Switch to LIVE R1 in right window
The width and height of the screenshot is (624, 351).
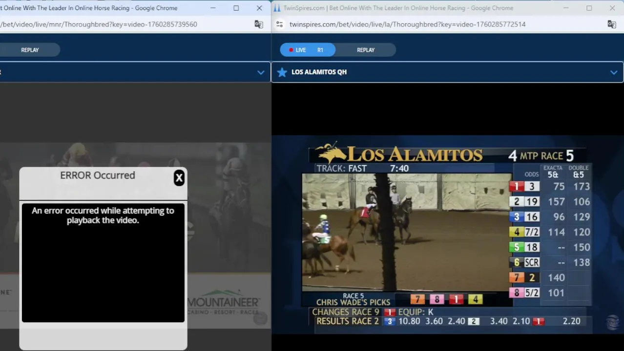point(308,50)
